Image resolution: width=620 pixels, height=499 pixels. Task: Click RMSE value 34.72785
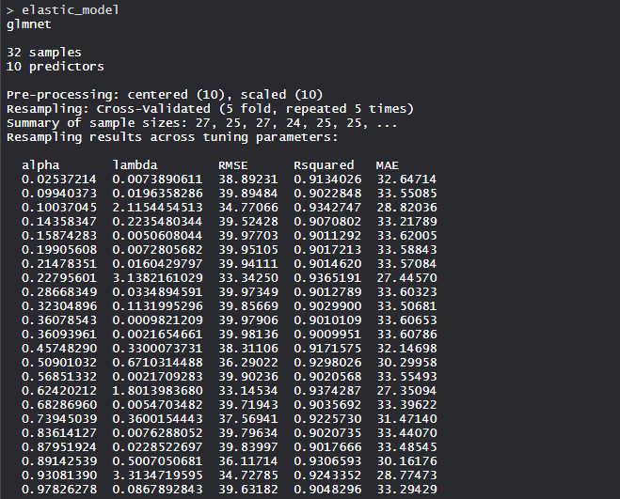[248, 476]
